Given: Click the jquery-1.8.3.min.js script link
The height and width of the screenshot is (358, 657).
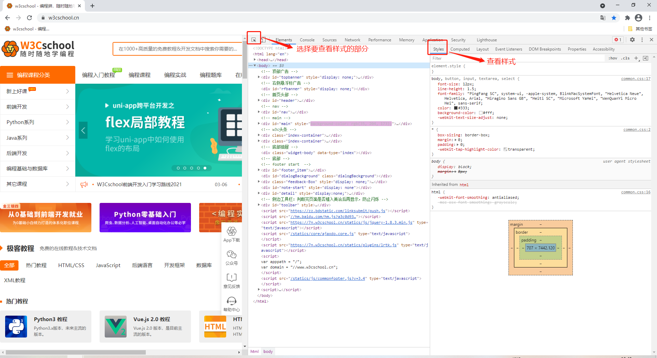Looking at the screenshot, I should pyautogui.click(x=351, y=222).
